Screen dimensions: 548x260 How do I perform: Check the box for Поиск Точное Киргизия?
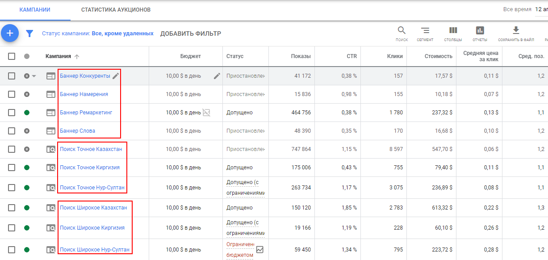click(12, 168)
